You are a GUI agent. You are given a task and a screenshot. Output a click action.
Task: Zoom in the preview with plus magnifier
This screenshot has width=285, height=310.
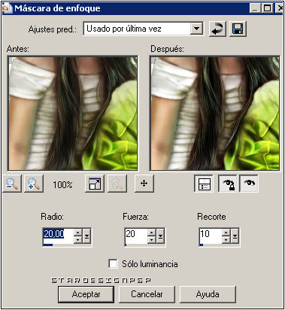[34, 184]
